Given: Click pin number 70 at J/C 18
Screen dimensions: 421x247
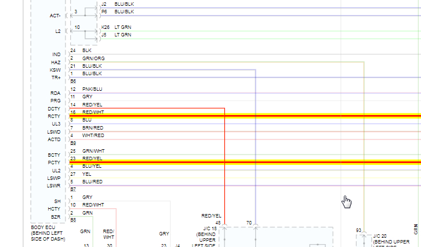Looking at the screenshot, I should 249,223.
